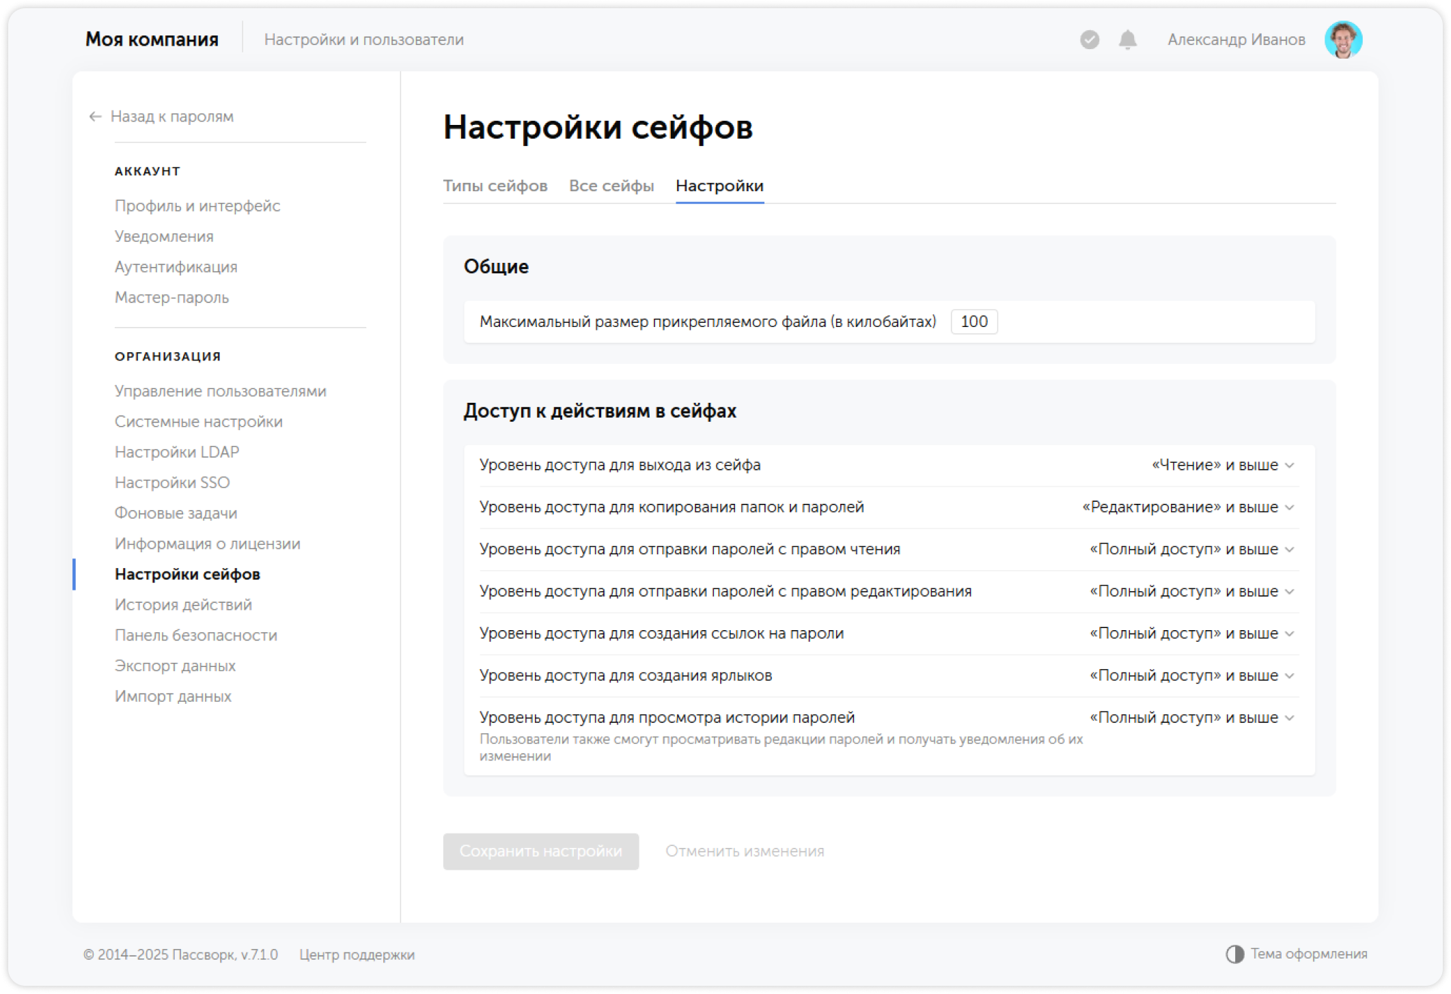Go to Панель безопасности section
This screenshot has height=994, width=1451.
195,635
